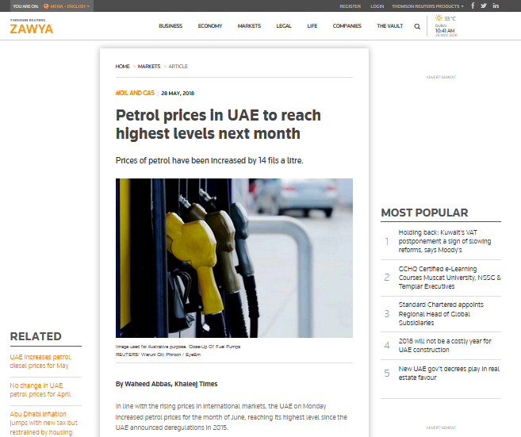Screen dimensions: 521x437
Task: Click the byline Waheed Abbas, Khaleej Times
Action: [x=167, y=384]
